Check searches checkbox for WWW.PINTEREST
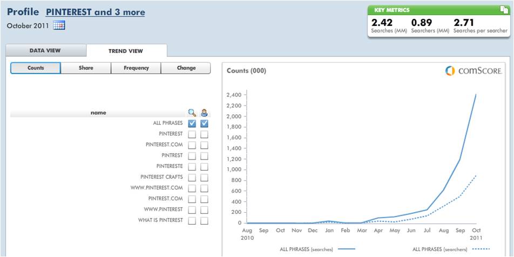 [192, 210]
